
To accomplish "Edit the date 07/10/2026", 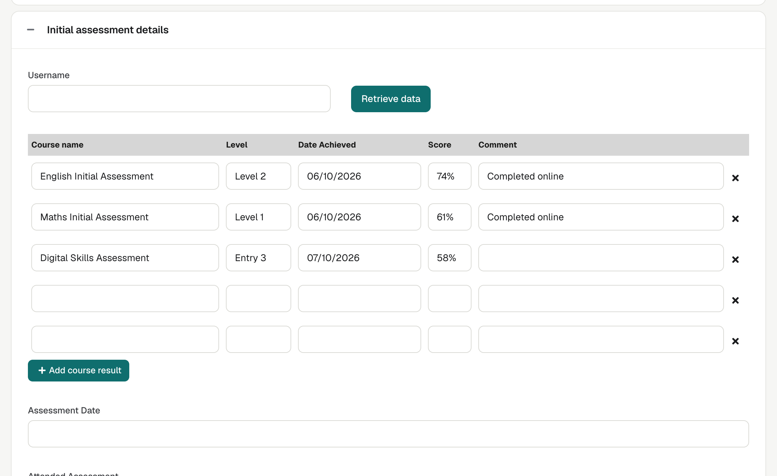I will pyautogui.click(x=360, y=258).
